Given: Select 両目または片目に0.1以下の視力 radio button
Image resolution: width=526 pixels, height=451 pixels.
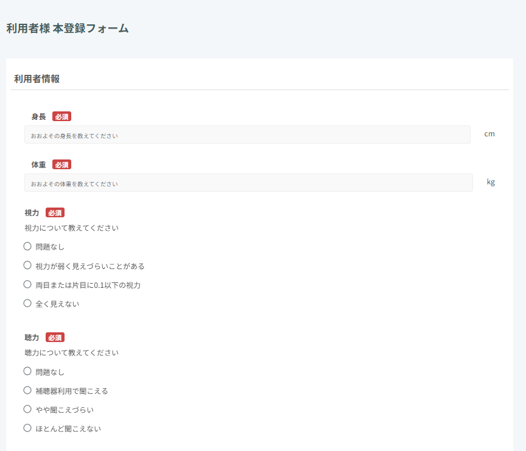Looking at the screenshot, I should click(27, 284).
